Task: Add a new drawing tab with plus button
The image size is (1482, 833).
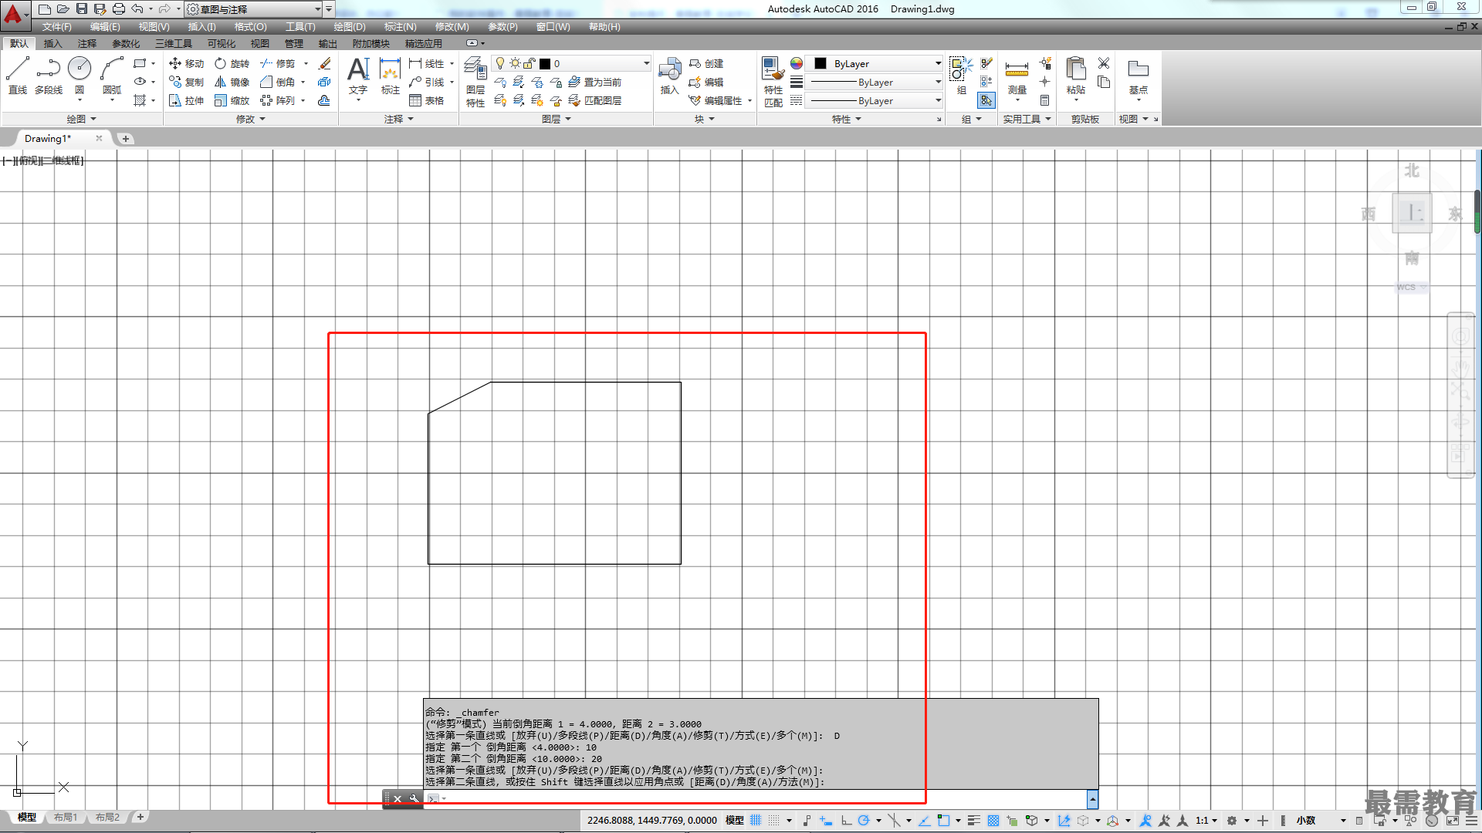Action: (125, 139)
